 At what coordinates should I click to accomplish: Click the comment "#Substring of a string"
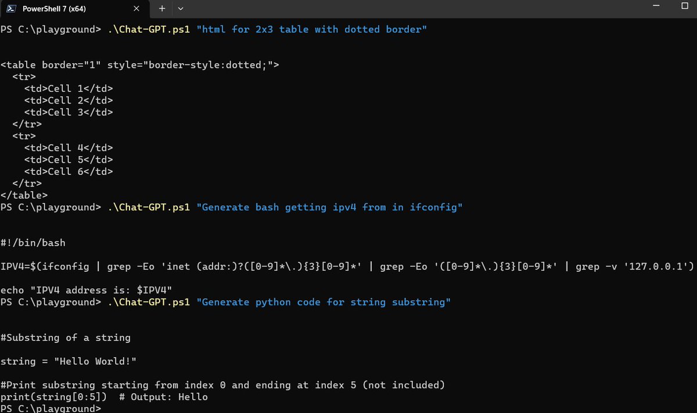click(66, 337)
